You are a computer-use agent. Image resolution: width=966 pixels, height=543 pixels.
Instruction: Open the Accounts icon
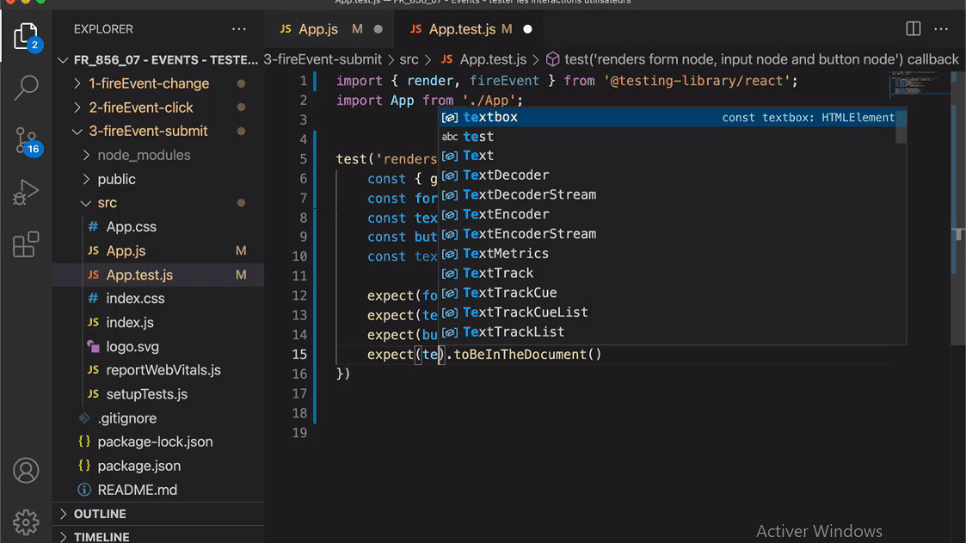pyautogui.click(x=26, y=471)
